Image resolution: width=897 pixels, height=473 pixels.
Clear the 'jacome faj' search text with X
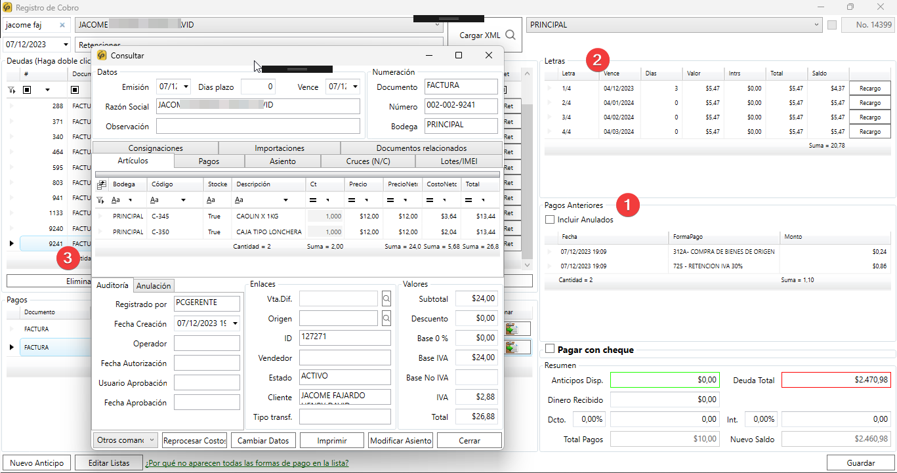pos(62,25)
